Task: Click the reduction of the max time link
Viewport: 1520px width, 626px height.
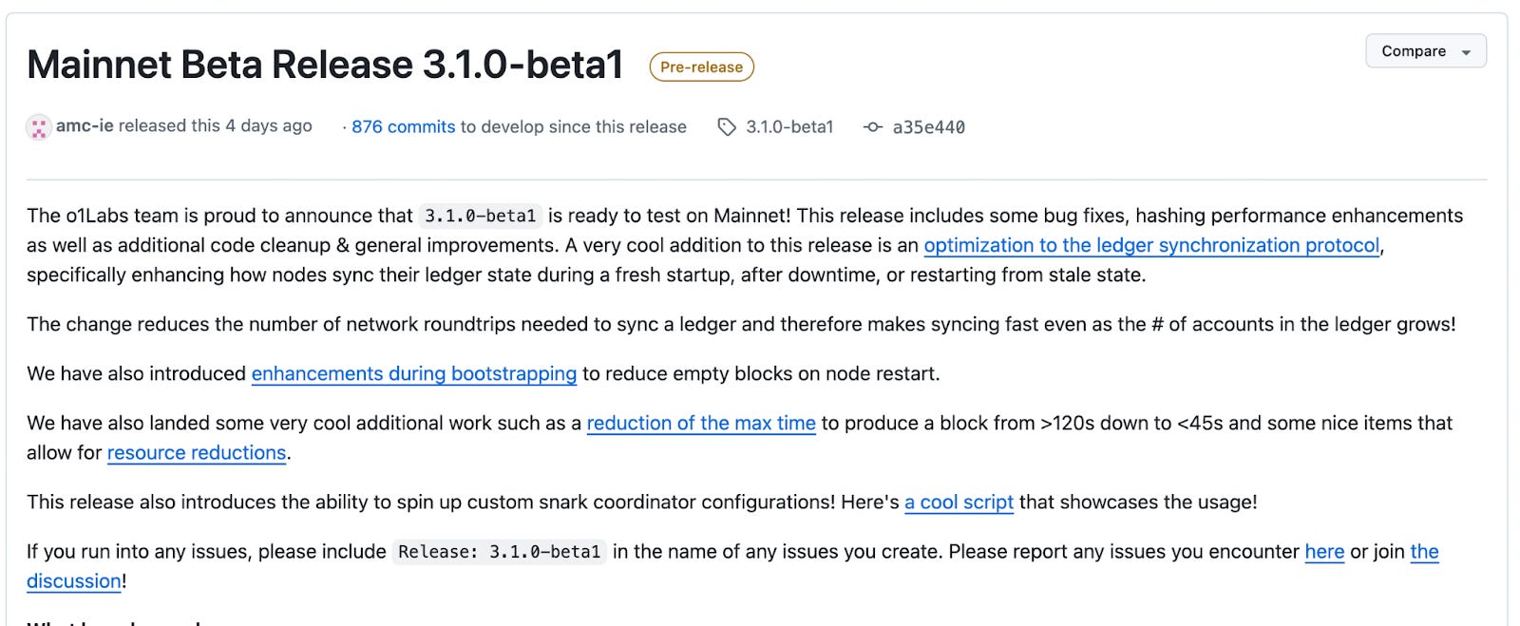Action: click(x=701, y=423)
